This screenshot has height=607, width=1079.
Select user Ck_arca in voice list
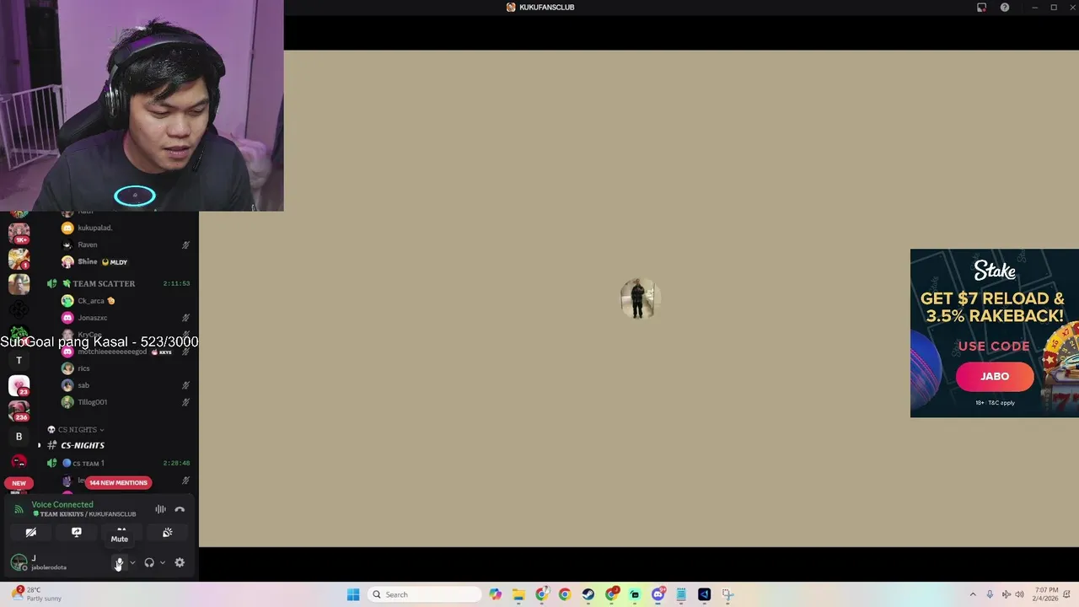91,301
